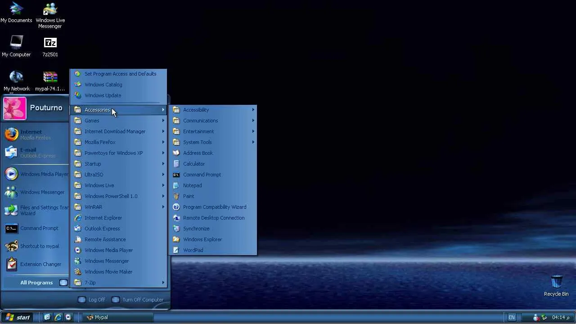This screenshot has width=576, height=324.
Task: Open Set Program Access and Defaults
Action: click(118, 74)
